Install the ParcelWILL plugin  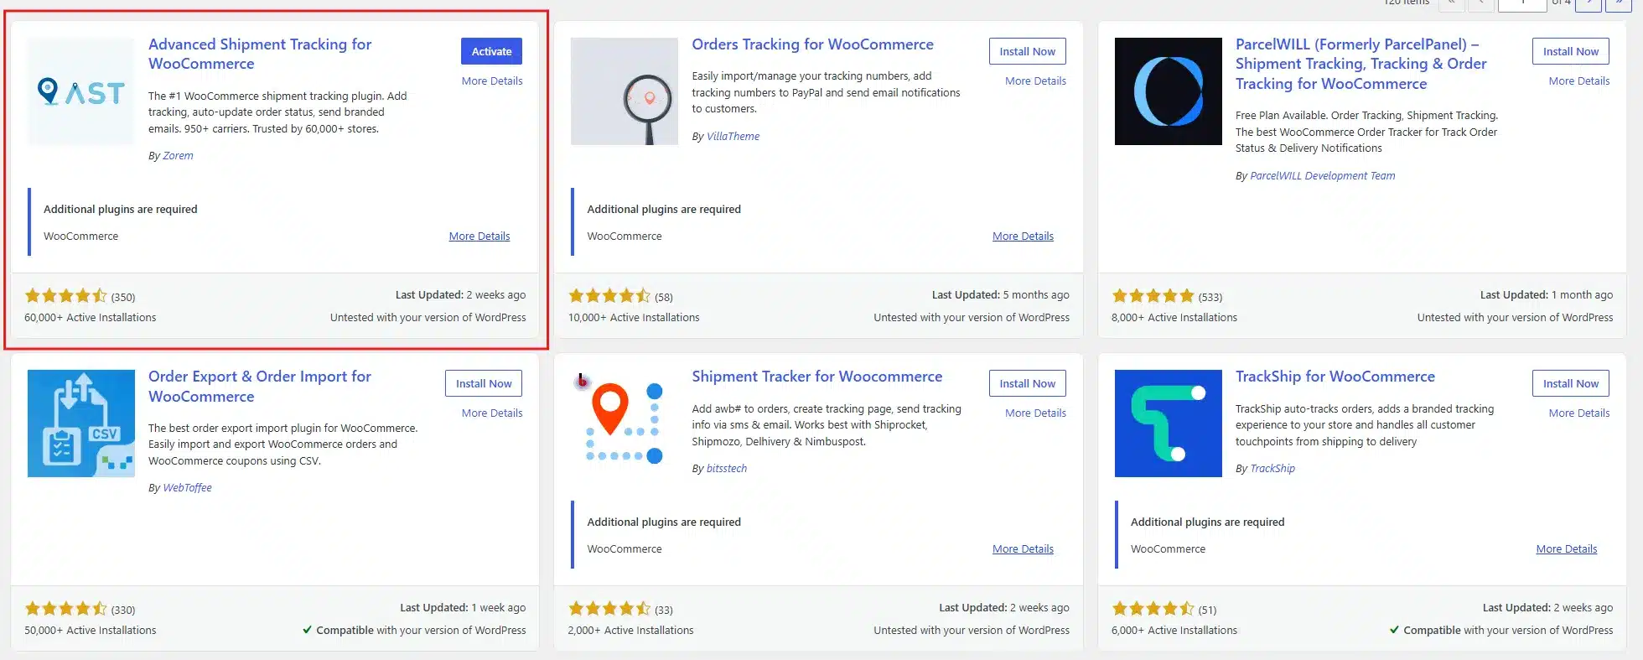(1571, 51)
